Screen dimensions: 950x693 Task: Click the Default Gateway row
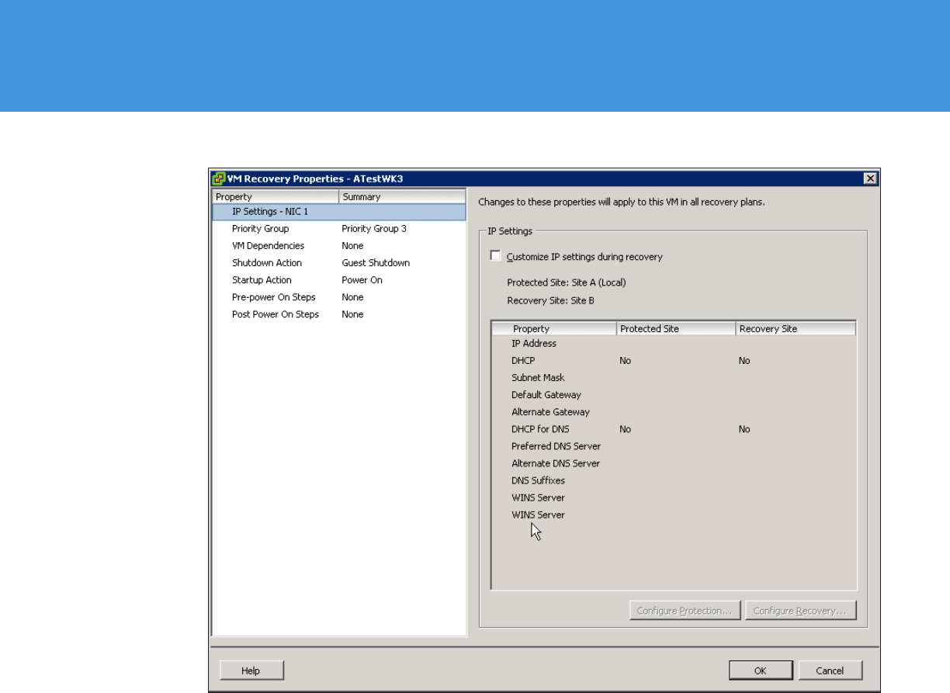[x=674, y=394]
